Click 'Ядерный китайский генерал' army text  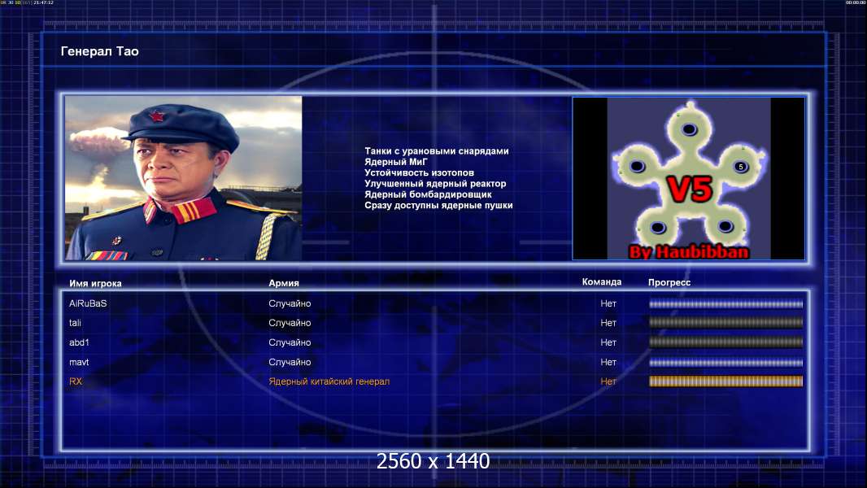pyautogui.click(x=329, y=381)
